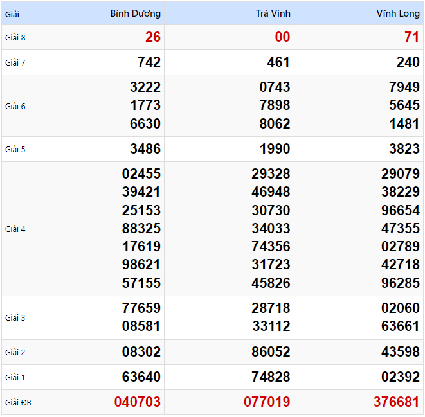425x417 pixels.
Task: Click the Giải 4 number 88325
Action: pos(141,229)
